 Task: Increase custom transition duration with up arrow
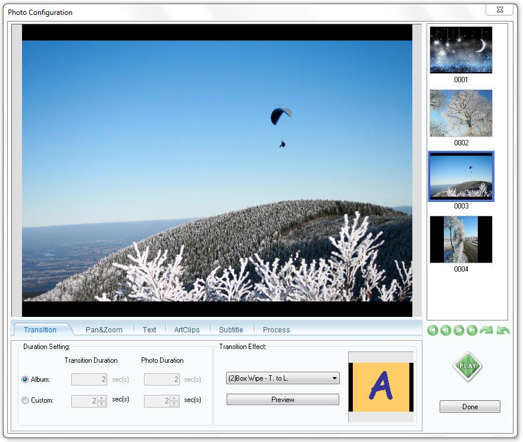pos(102,398)
